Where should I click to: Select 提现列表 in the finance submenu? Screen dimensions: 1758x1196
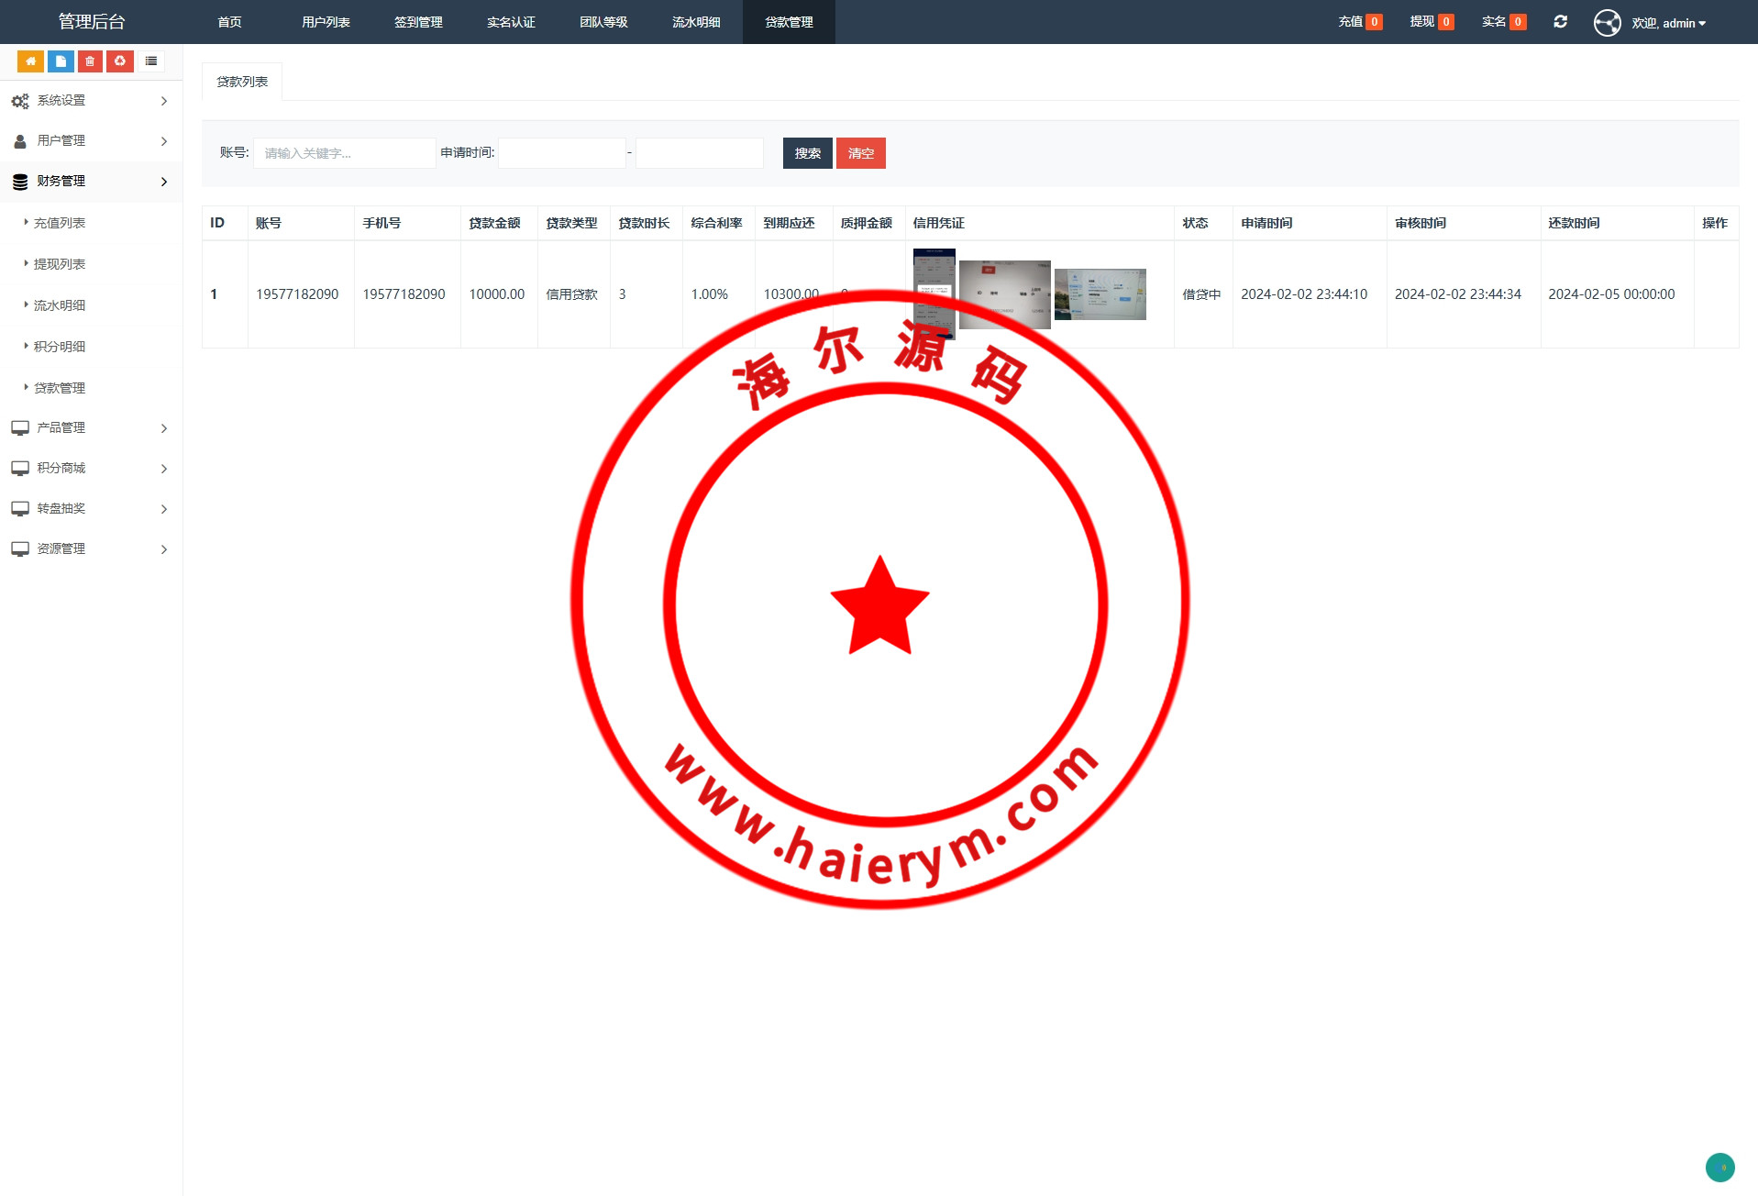60,264
